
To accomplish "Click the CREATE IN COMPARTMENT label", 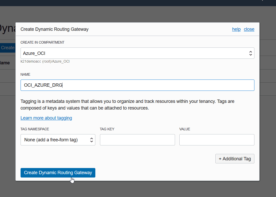I will (x=42, y=42).
